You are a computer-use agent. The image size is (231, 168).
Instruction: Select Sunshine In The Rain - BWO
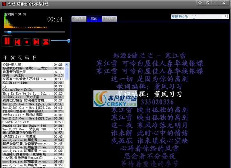coord(33,126)
